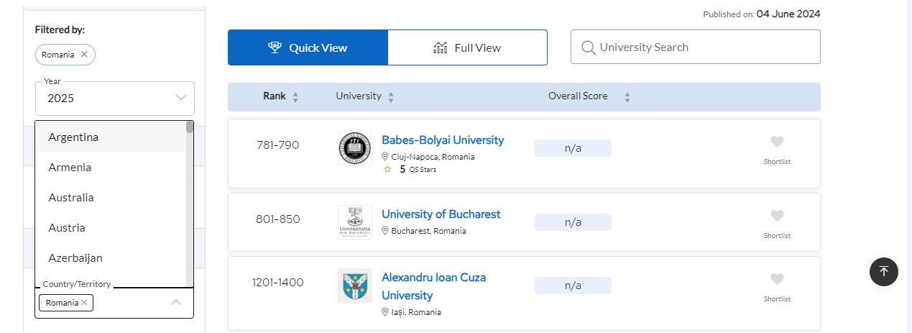
Task: Sort by Rank using sort arrows
Action: tap(295, 97)
